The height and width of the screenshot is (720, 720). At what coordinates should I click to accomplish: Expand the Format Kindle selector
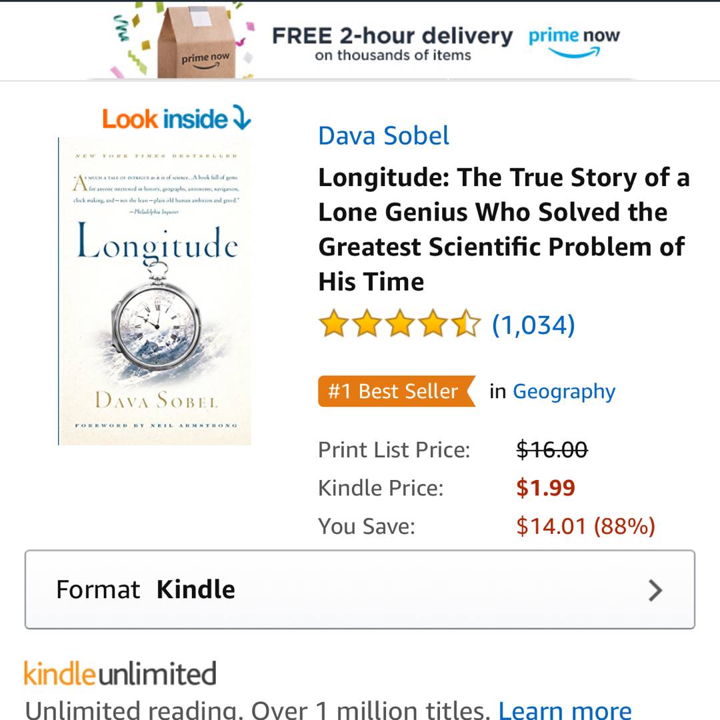[359, 589]
